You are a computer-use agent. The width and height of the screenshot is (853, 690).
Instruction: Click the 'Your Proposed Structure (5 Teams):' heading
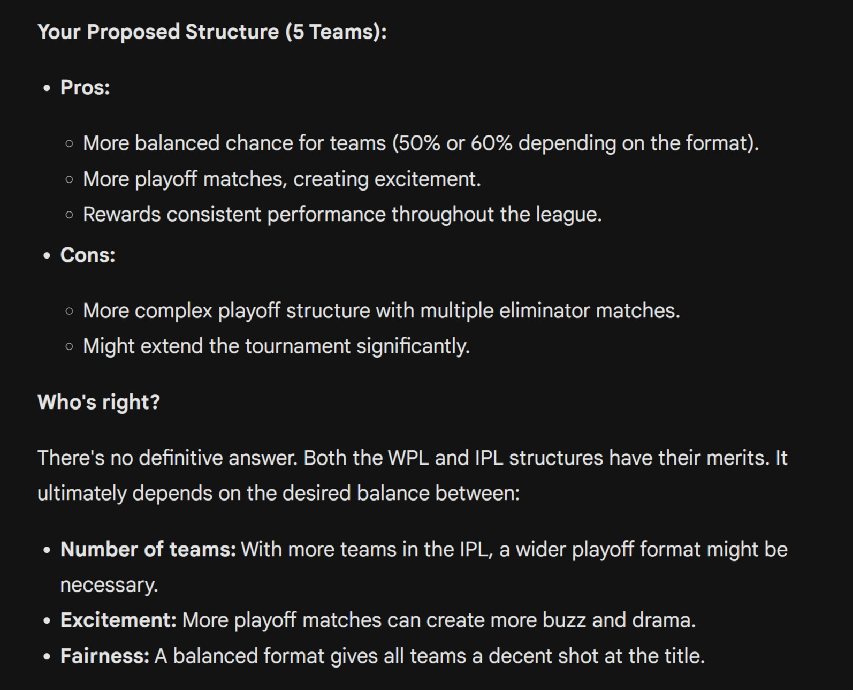[212, 32]
